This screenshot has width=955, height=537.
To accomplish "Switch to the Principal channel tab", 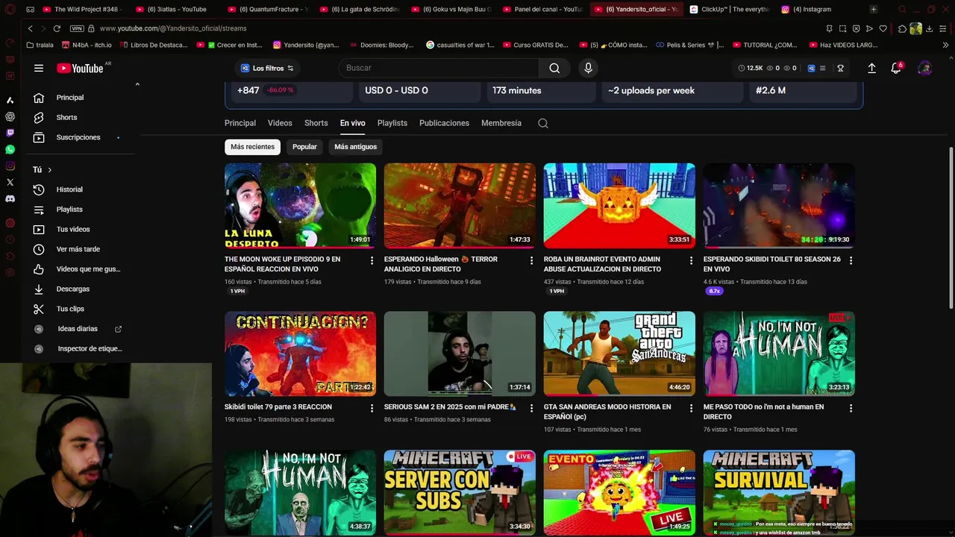I will pyautogui.click(x=240, y=123).
